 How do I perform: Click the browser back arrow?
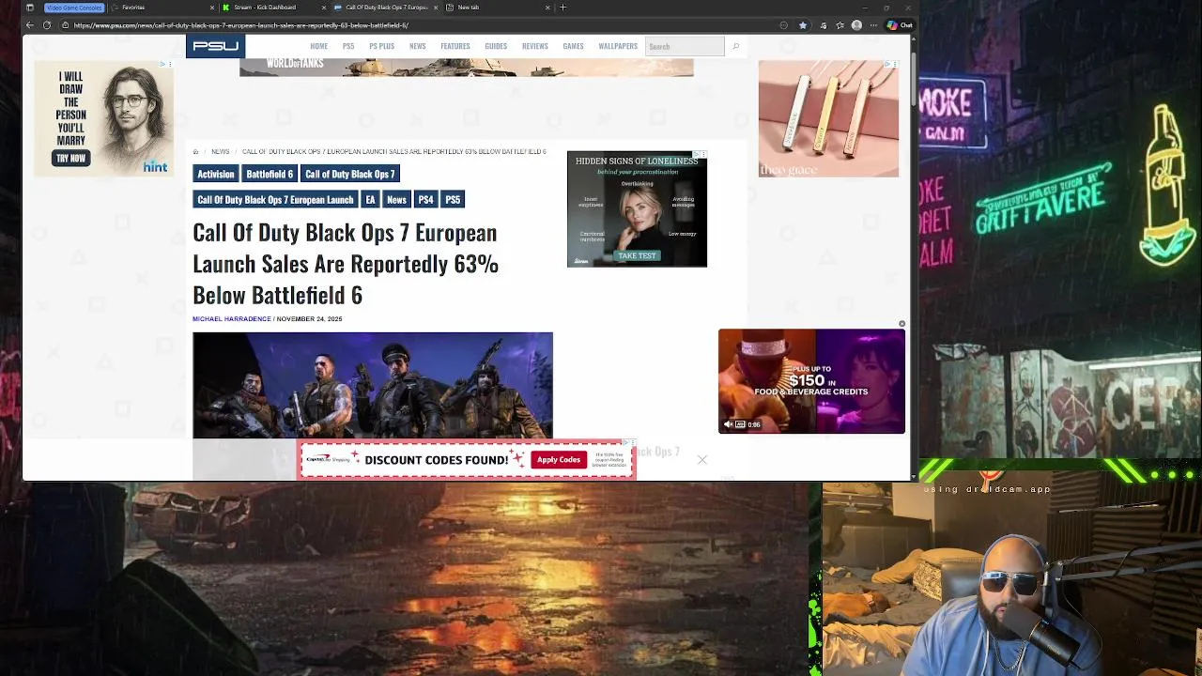coord(29,25)
